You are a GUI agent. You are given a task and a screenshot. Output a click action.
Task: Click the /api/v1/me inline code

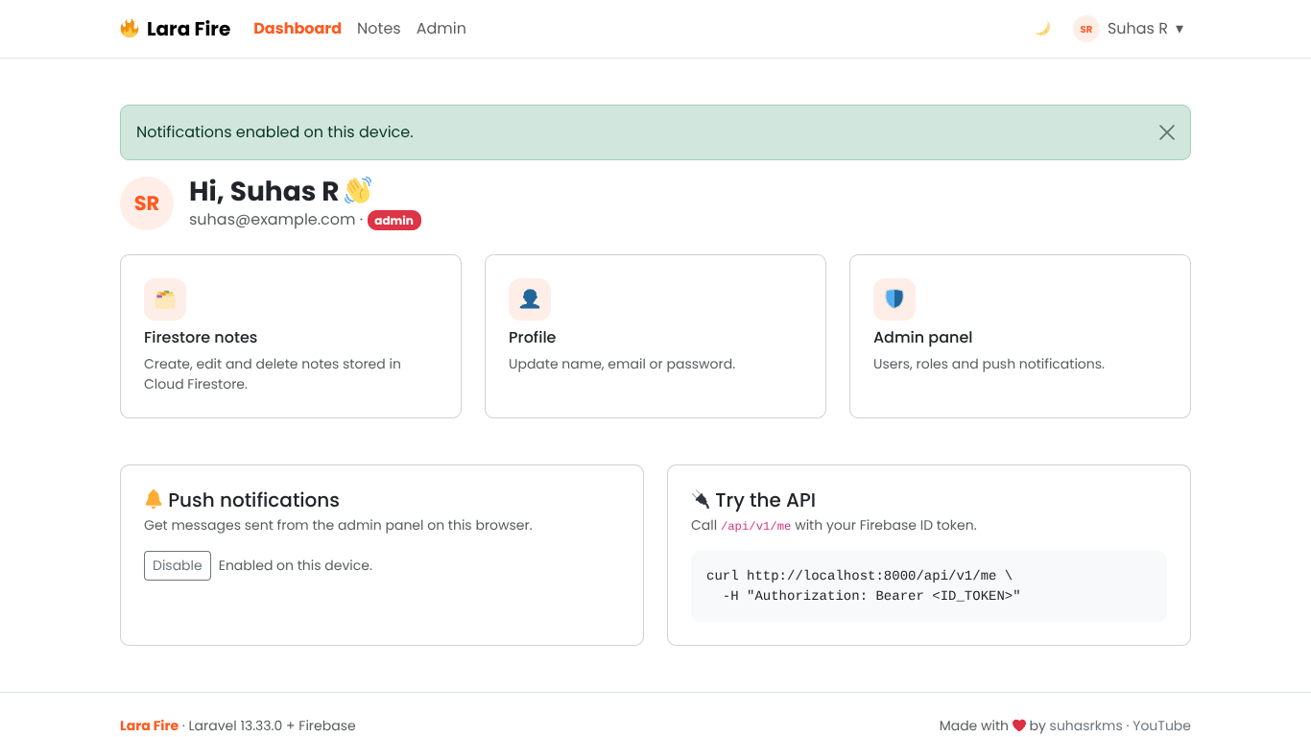tap(756, 526)
